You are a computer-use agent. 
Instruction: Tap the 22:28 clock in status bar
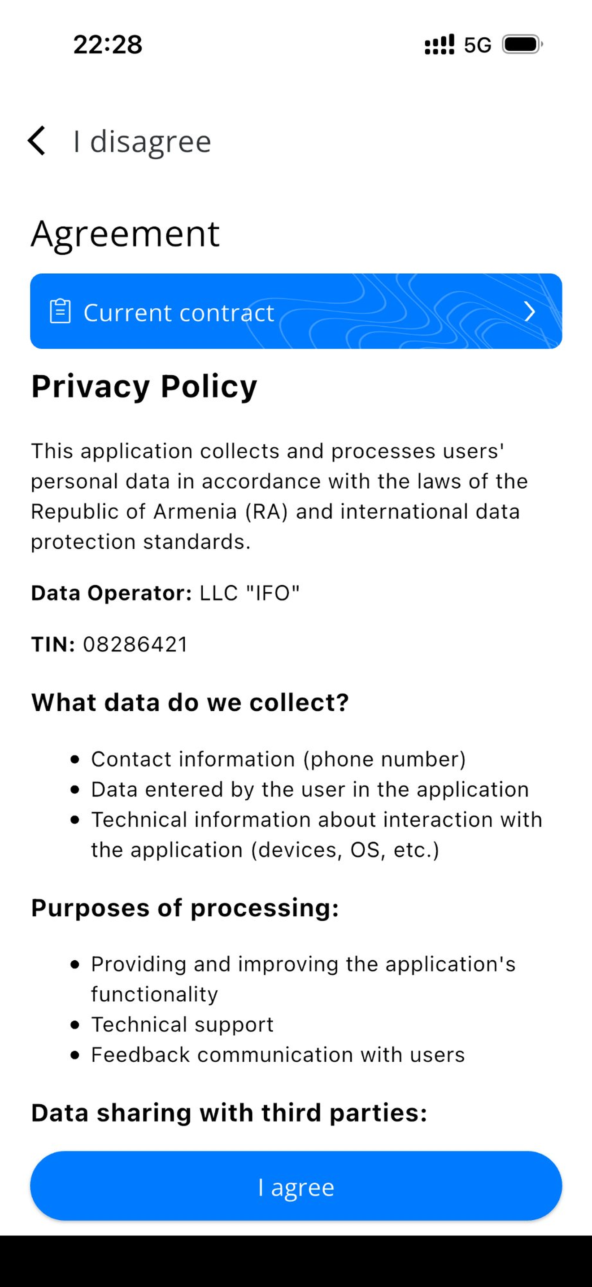pyautogui.click(x=108, y=44)
